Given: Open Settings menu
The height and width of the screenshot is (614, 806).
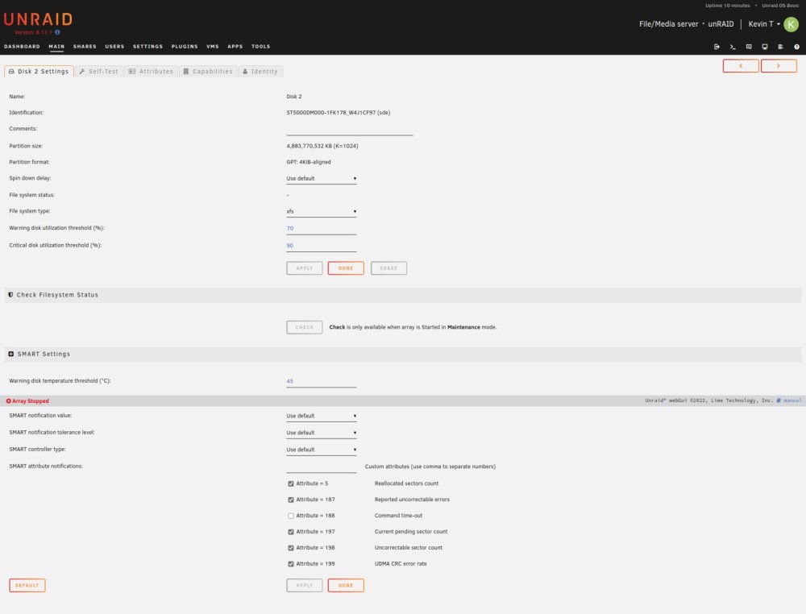Looking at the screenshot, I should [x=148, y=47].
